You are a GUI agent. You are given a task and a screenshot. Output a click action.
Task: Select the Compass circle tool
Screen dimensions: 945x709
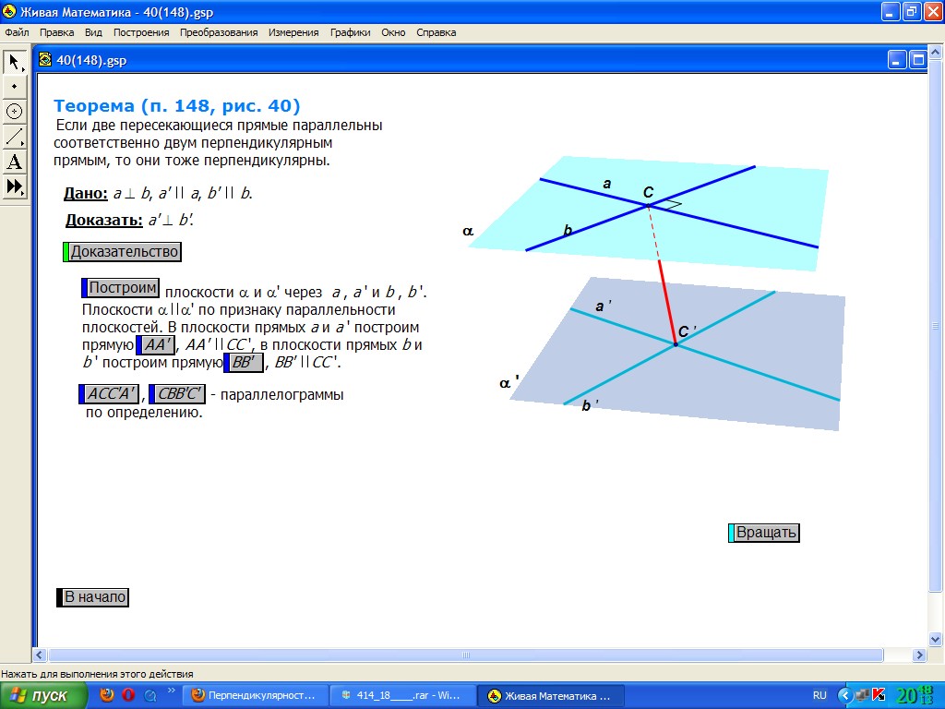point(15,111)
